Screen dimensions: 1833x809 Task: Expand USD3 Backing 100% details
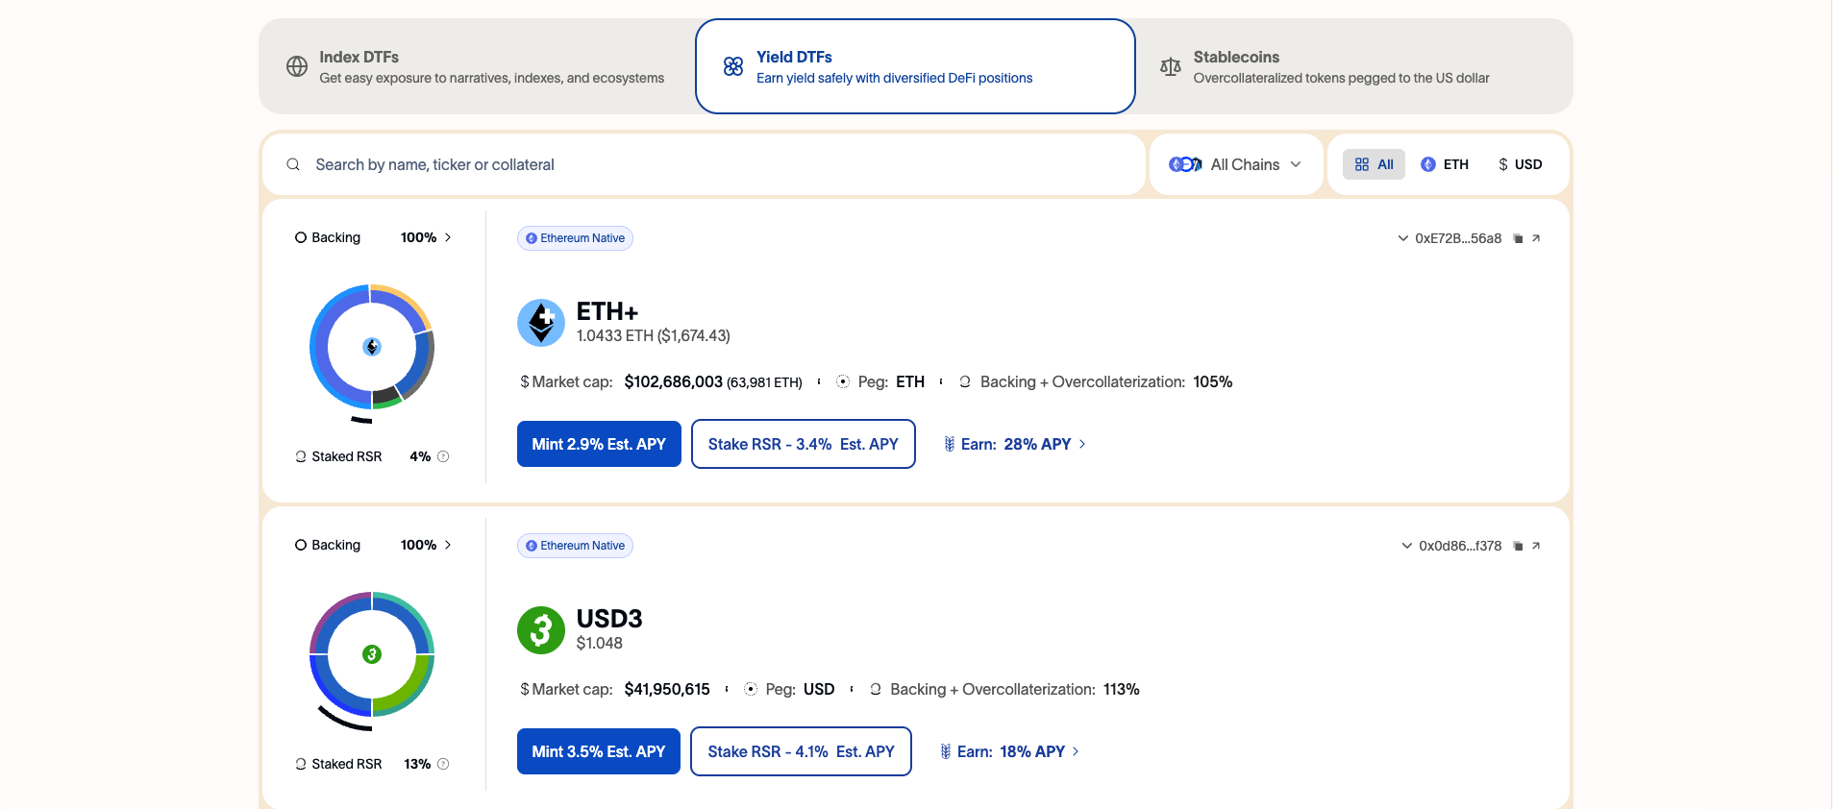(426, 545)
